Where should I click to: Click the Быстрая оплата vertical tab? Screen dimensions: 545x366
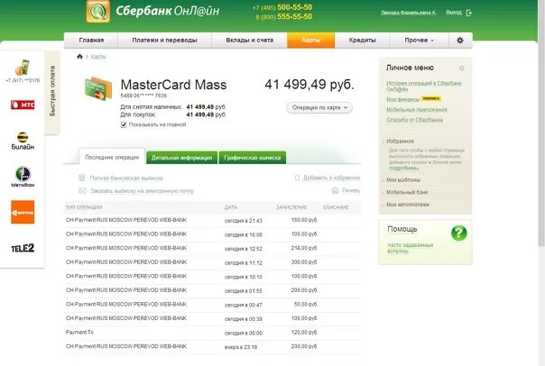pyautogui.click(x=52, y=91)
